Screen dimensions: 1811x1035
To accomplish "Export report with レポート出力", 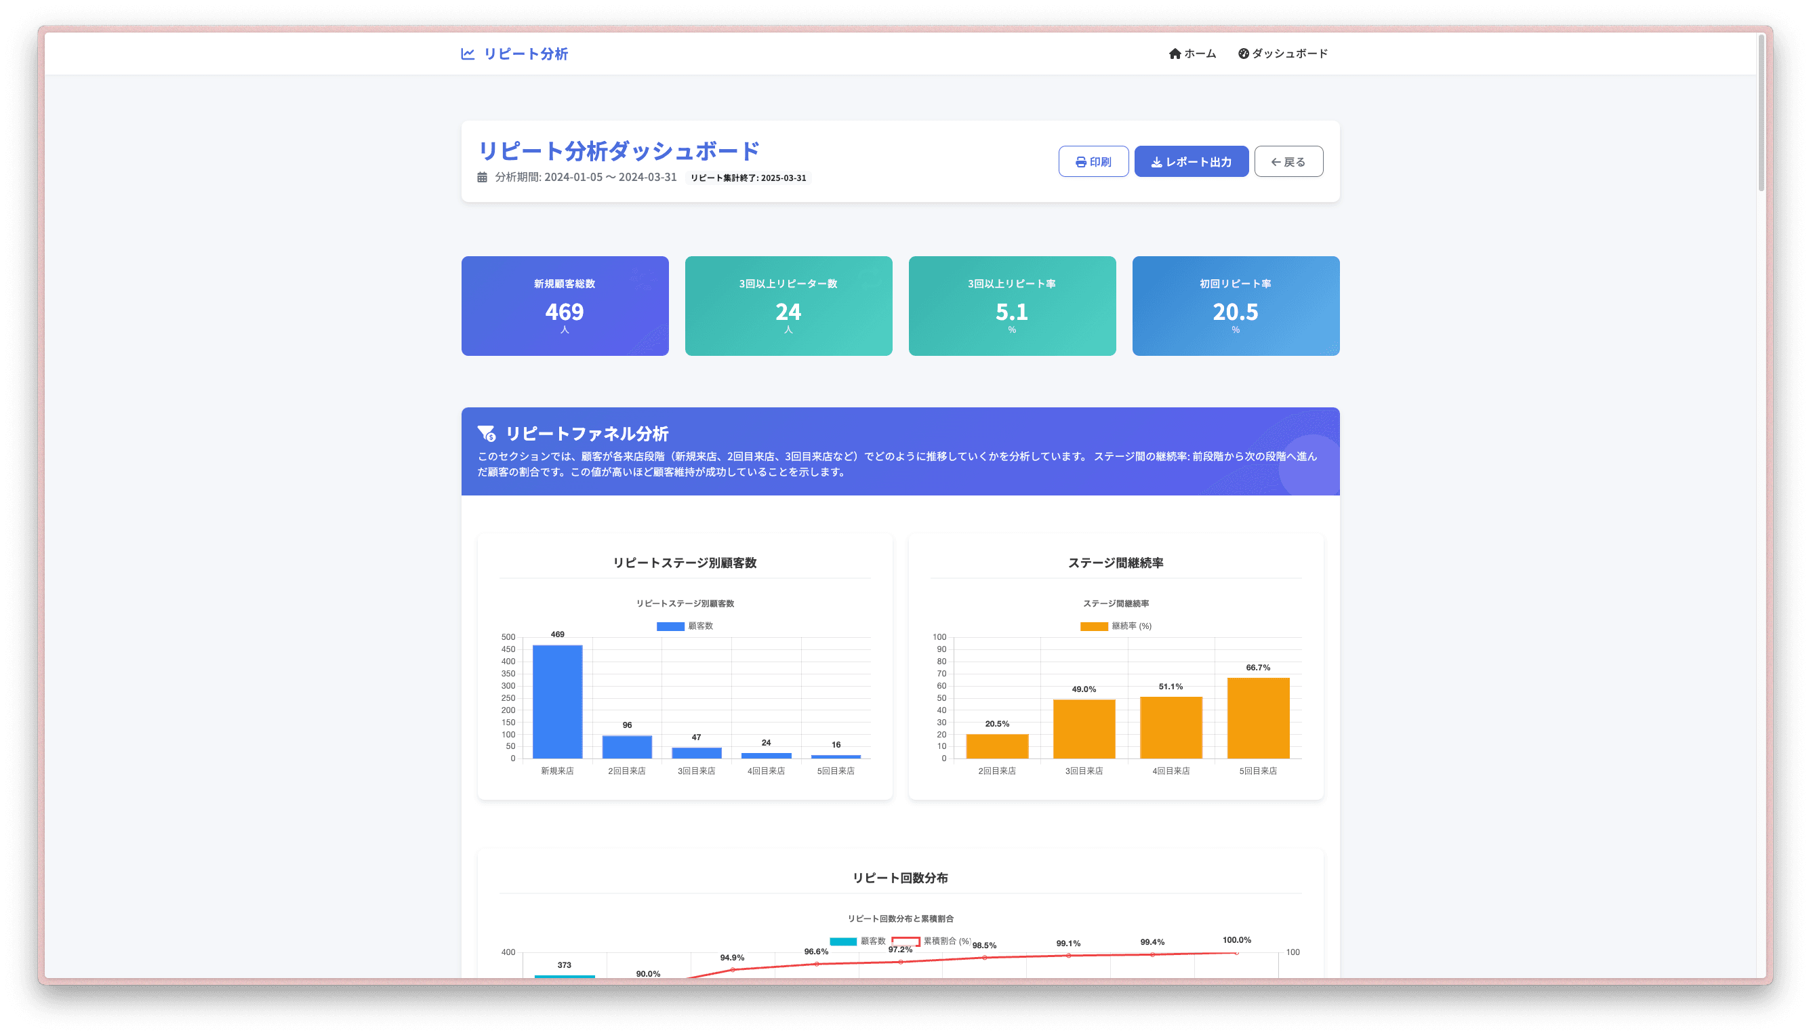I will [1192, 161].
